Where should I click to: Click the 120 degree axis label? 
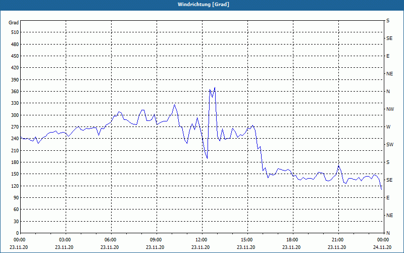15,186
